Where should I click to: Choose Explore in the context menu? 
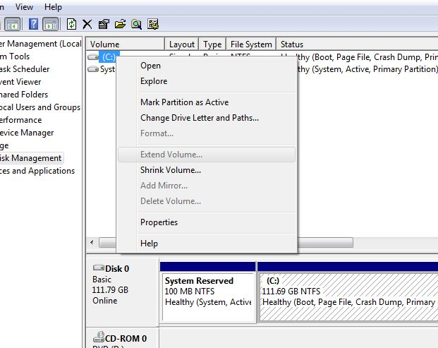[x=154, y=81]
